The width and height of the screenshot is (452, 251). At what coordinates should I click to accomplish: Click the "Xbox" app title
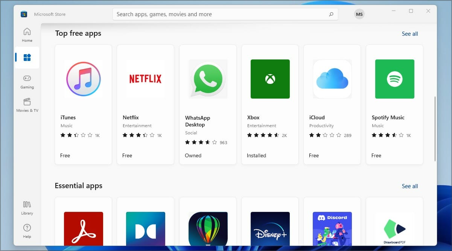[253, 117]
